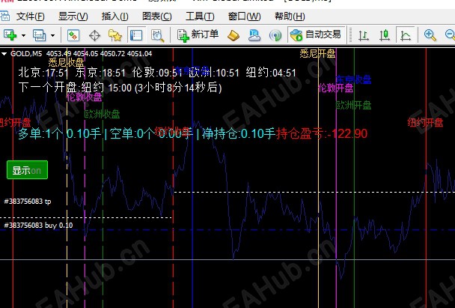Toggle the 自动交易 auto trading button

[x=317, y=35]
